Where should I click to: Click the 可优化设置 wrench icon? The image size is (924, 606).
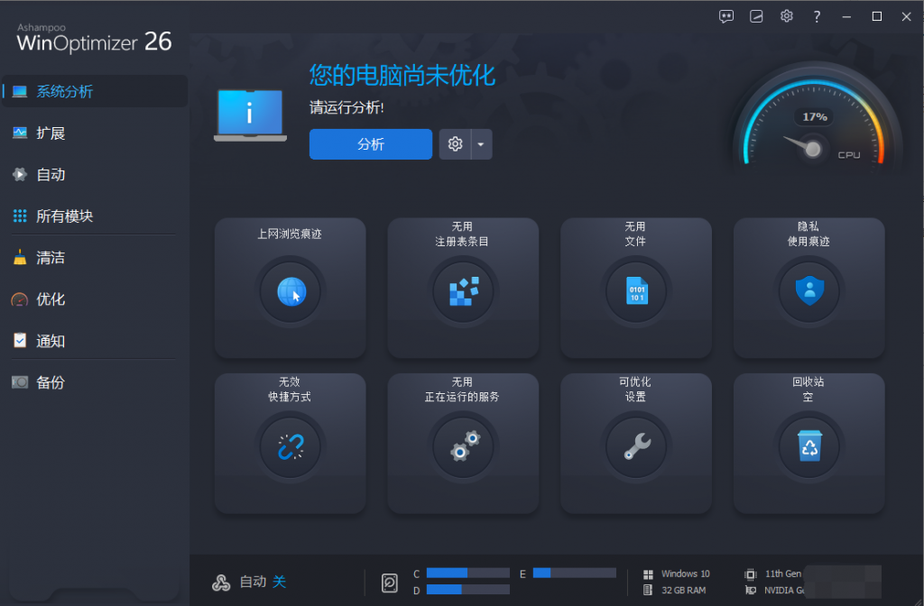(635, 445)
